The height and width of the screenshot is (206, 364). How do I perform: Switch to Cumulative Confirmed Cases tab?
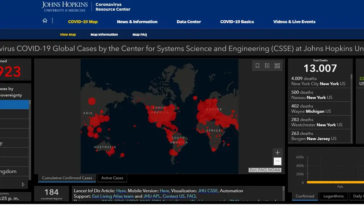(67, 178)
